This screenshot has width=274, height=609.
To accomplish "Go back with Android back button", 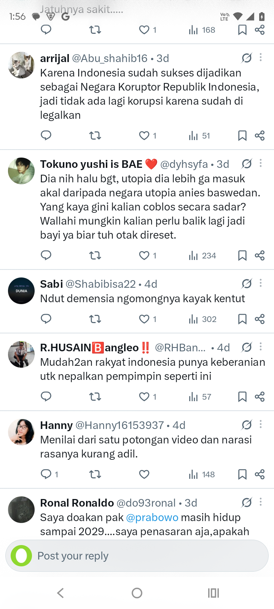I will (60, 593).
